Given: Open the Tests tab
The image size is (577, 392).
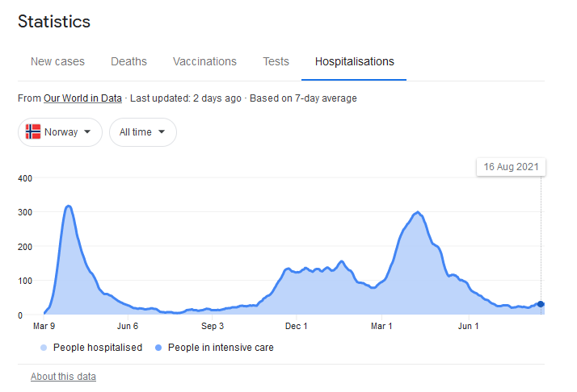Looking at the screenshot, I should tap(276, 61).
